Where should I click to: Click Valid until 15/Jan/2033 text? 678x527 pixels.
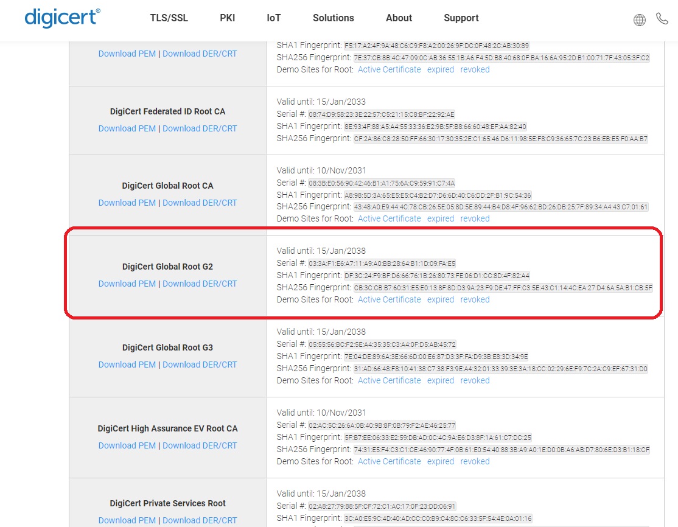pos(321,102)
